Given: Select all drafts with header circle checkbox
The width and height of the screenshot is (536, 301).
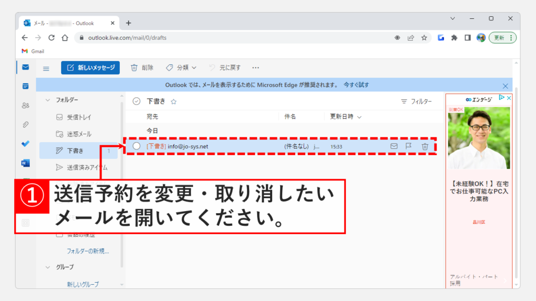Looking at the screenshot, I should pyautogui.click(x=137, y=101).
